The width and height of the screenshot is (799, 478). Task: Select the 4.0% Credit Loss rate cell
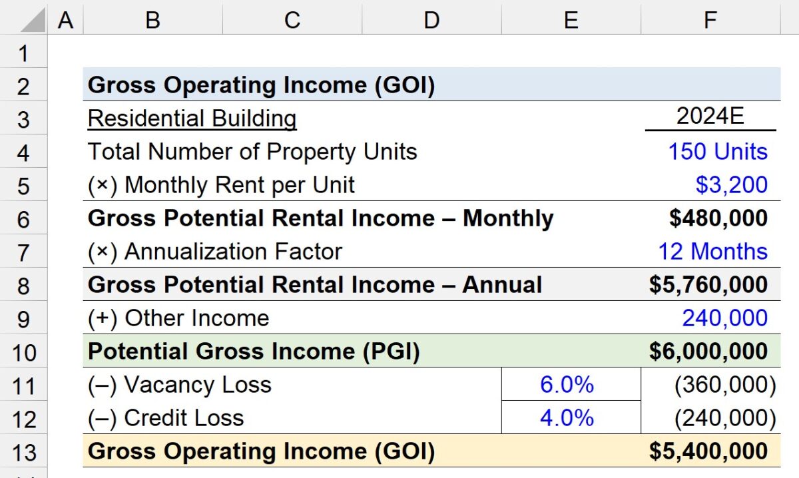tap(571, 418)
